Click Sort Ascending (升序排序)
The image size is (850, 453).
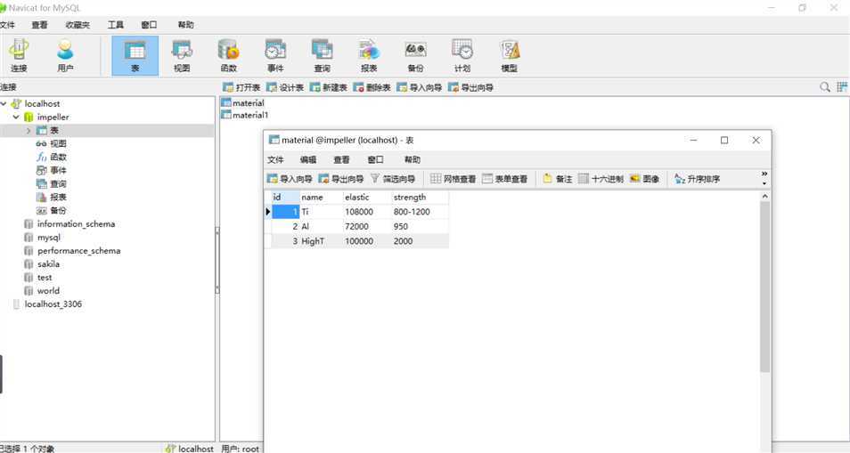pos(697,179)
